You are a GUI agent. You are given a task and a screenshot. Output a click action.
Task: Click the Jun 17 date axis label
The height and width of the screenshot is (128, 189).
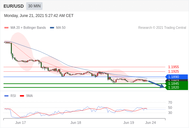[21, 123]
